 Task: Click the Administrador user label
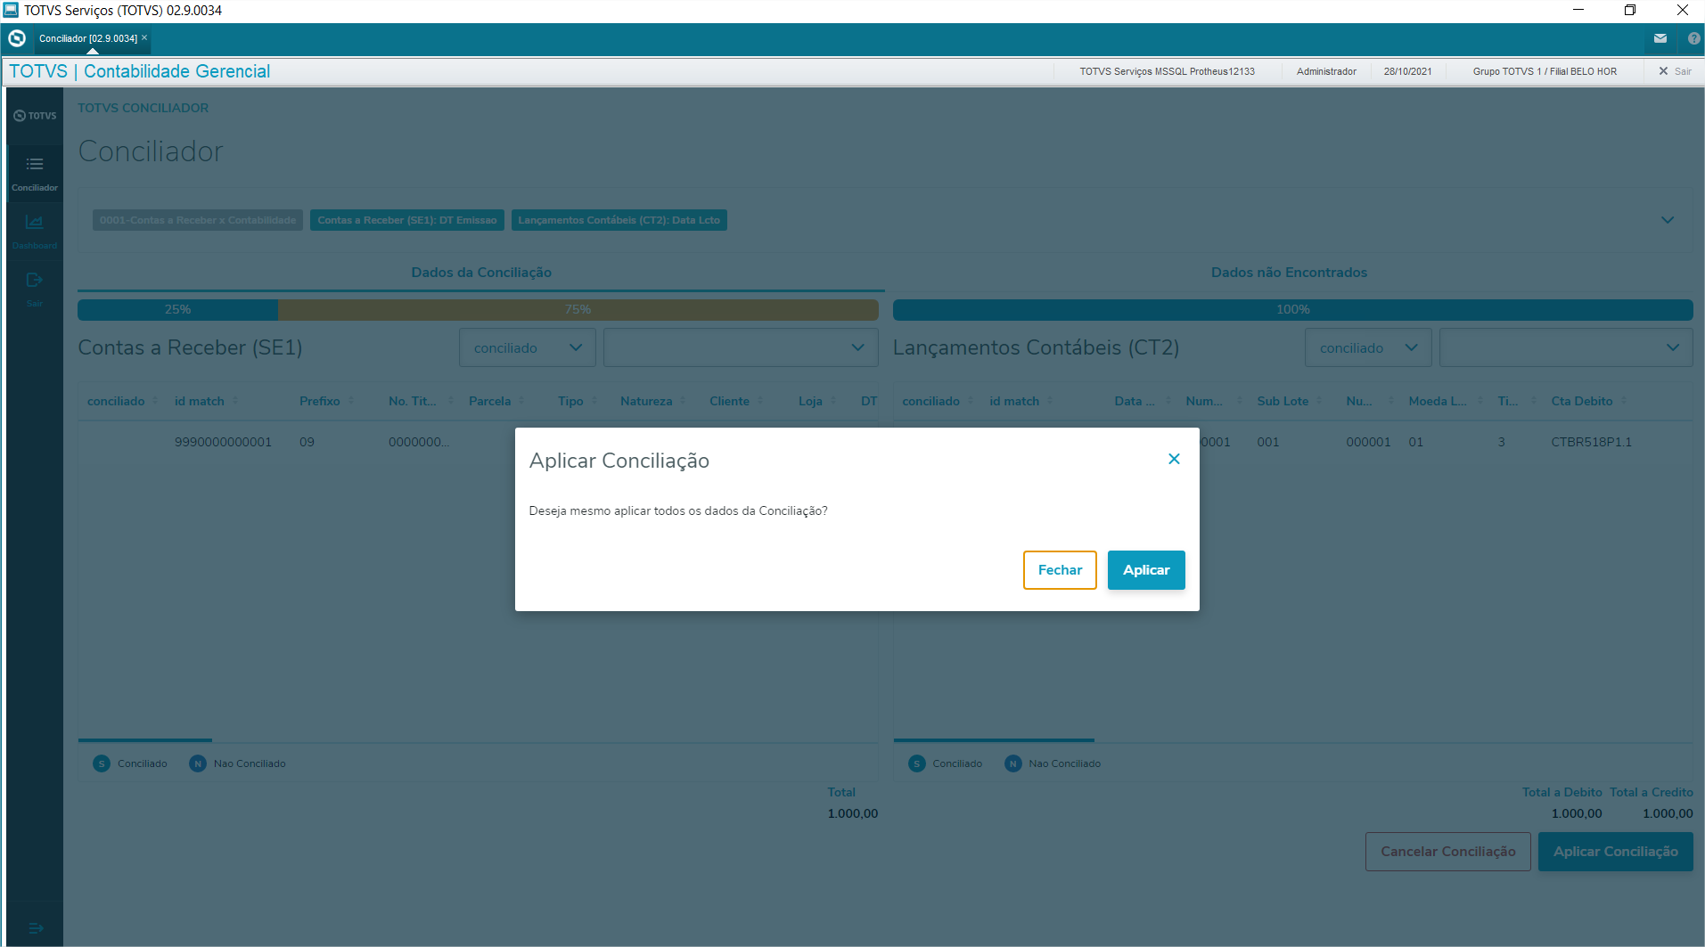1326,71
